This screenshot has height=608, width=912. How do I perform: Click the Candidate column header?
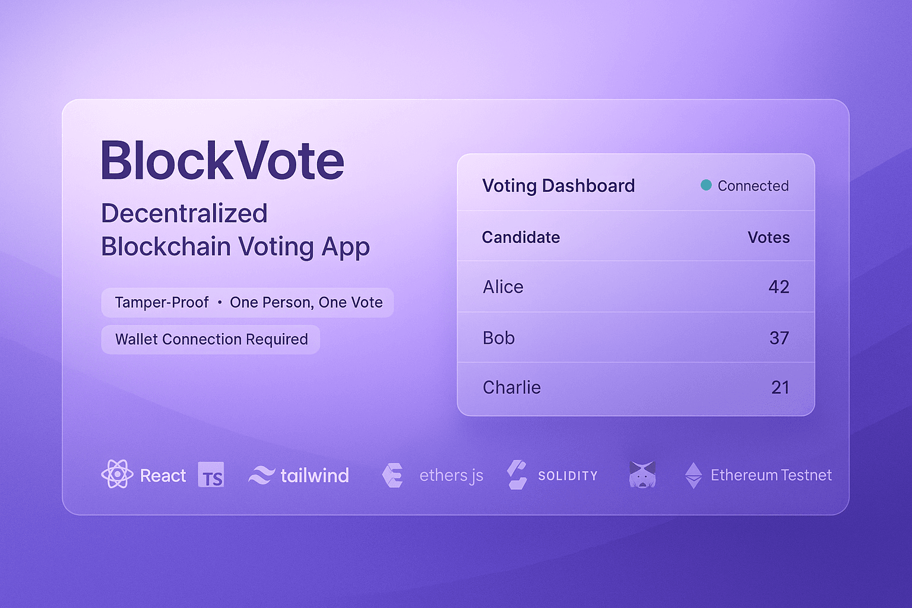click(521, 237)
